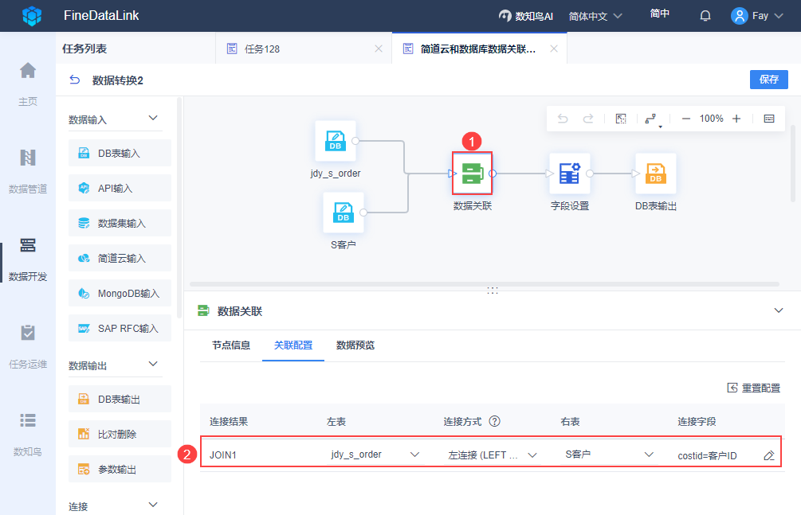Collapse the 数据输入 section
801x515 pixels.
coord(153,118)
